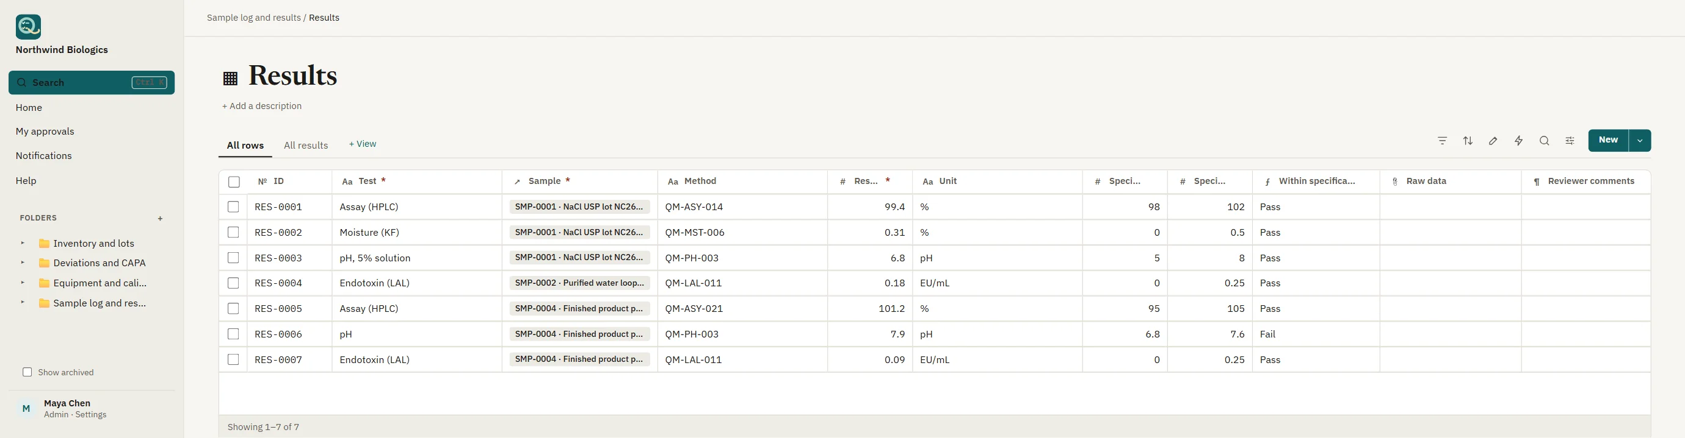This screenshot has height=438, width=1685.
Task: Select the RES-0005 row checkbox
Action: 233,308
